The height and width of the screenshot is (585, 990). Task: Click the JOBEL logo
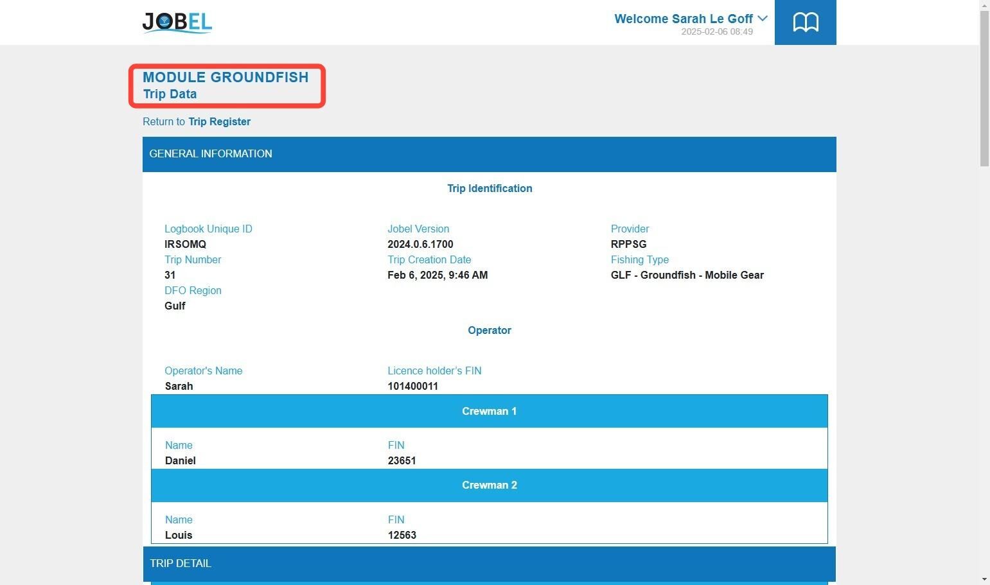click(x=177, y=22)
